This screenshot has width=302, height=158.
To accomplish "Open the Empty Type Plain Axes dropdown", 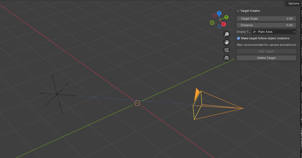I will [274, 32].
